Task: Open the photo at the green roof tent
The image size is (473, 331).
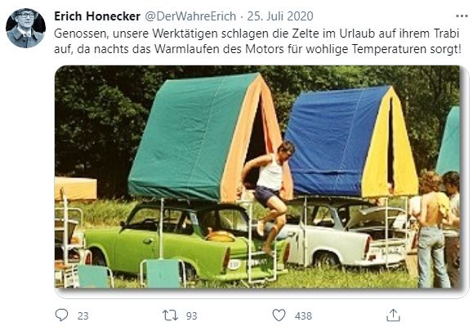Action: pos(208,137)
